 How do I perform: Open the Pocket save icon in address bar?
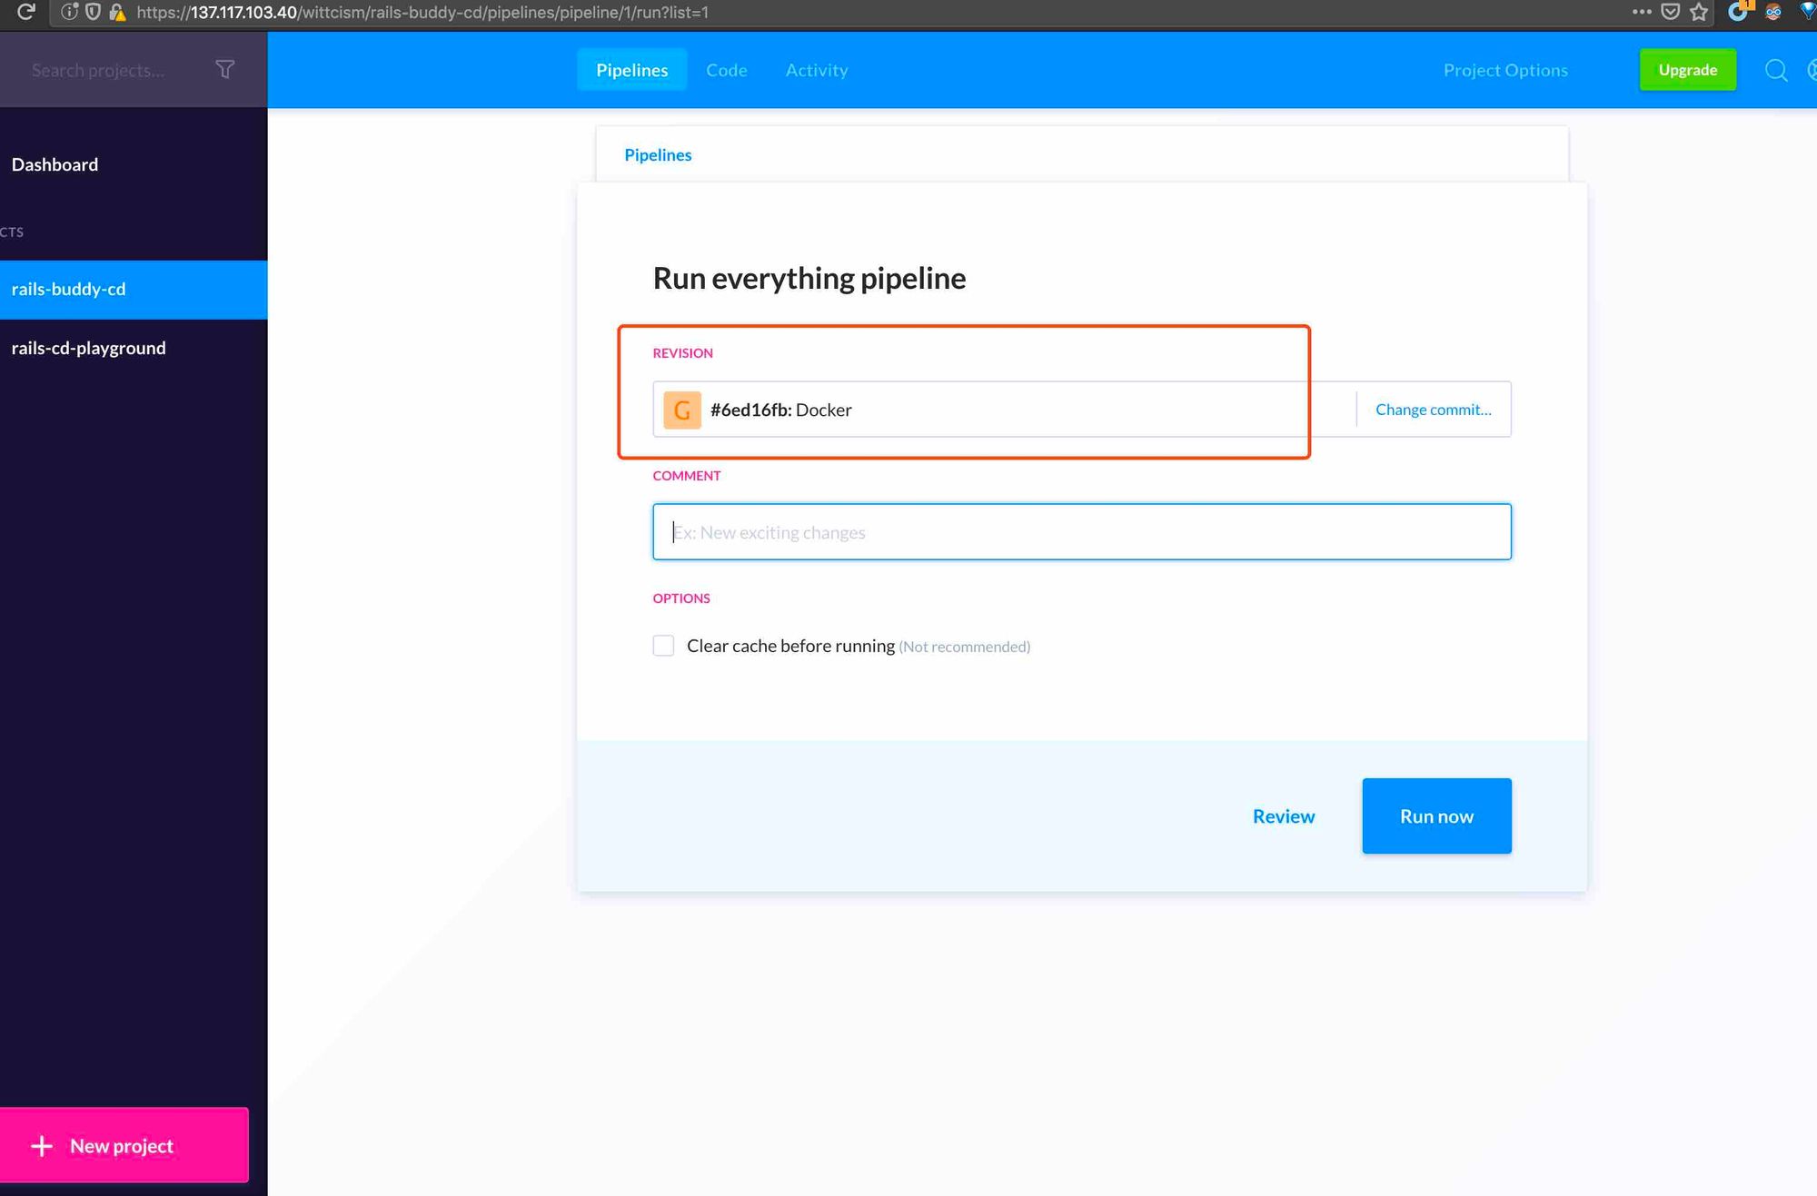pyautogui.click(x=1670, y=12)
